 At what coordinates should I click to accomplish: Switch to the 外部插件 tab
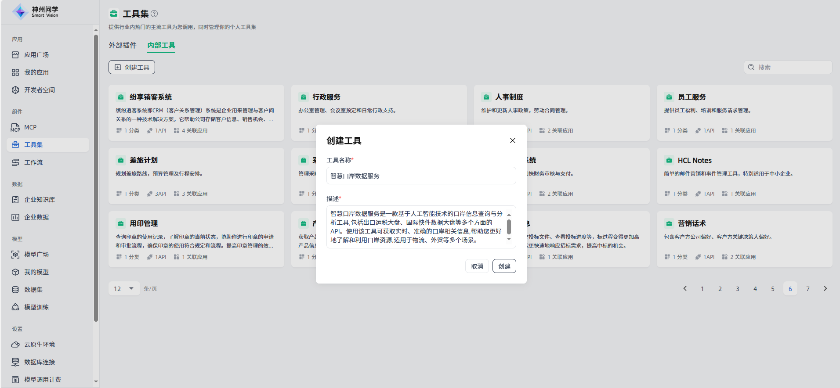(x=123, y=45)
